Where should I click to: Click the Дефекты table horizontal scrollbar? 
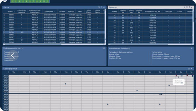point(139,44)
